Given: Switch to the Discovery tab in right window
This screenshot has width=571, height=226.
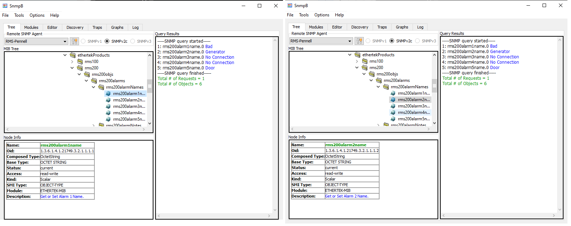Looking at the screenshot, I should [x=360, y=27].
